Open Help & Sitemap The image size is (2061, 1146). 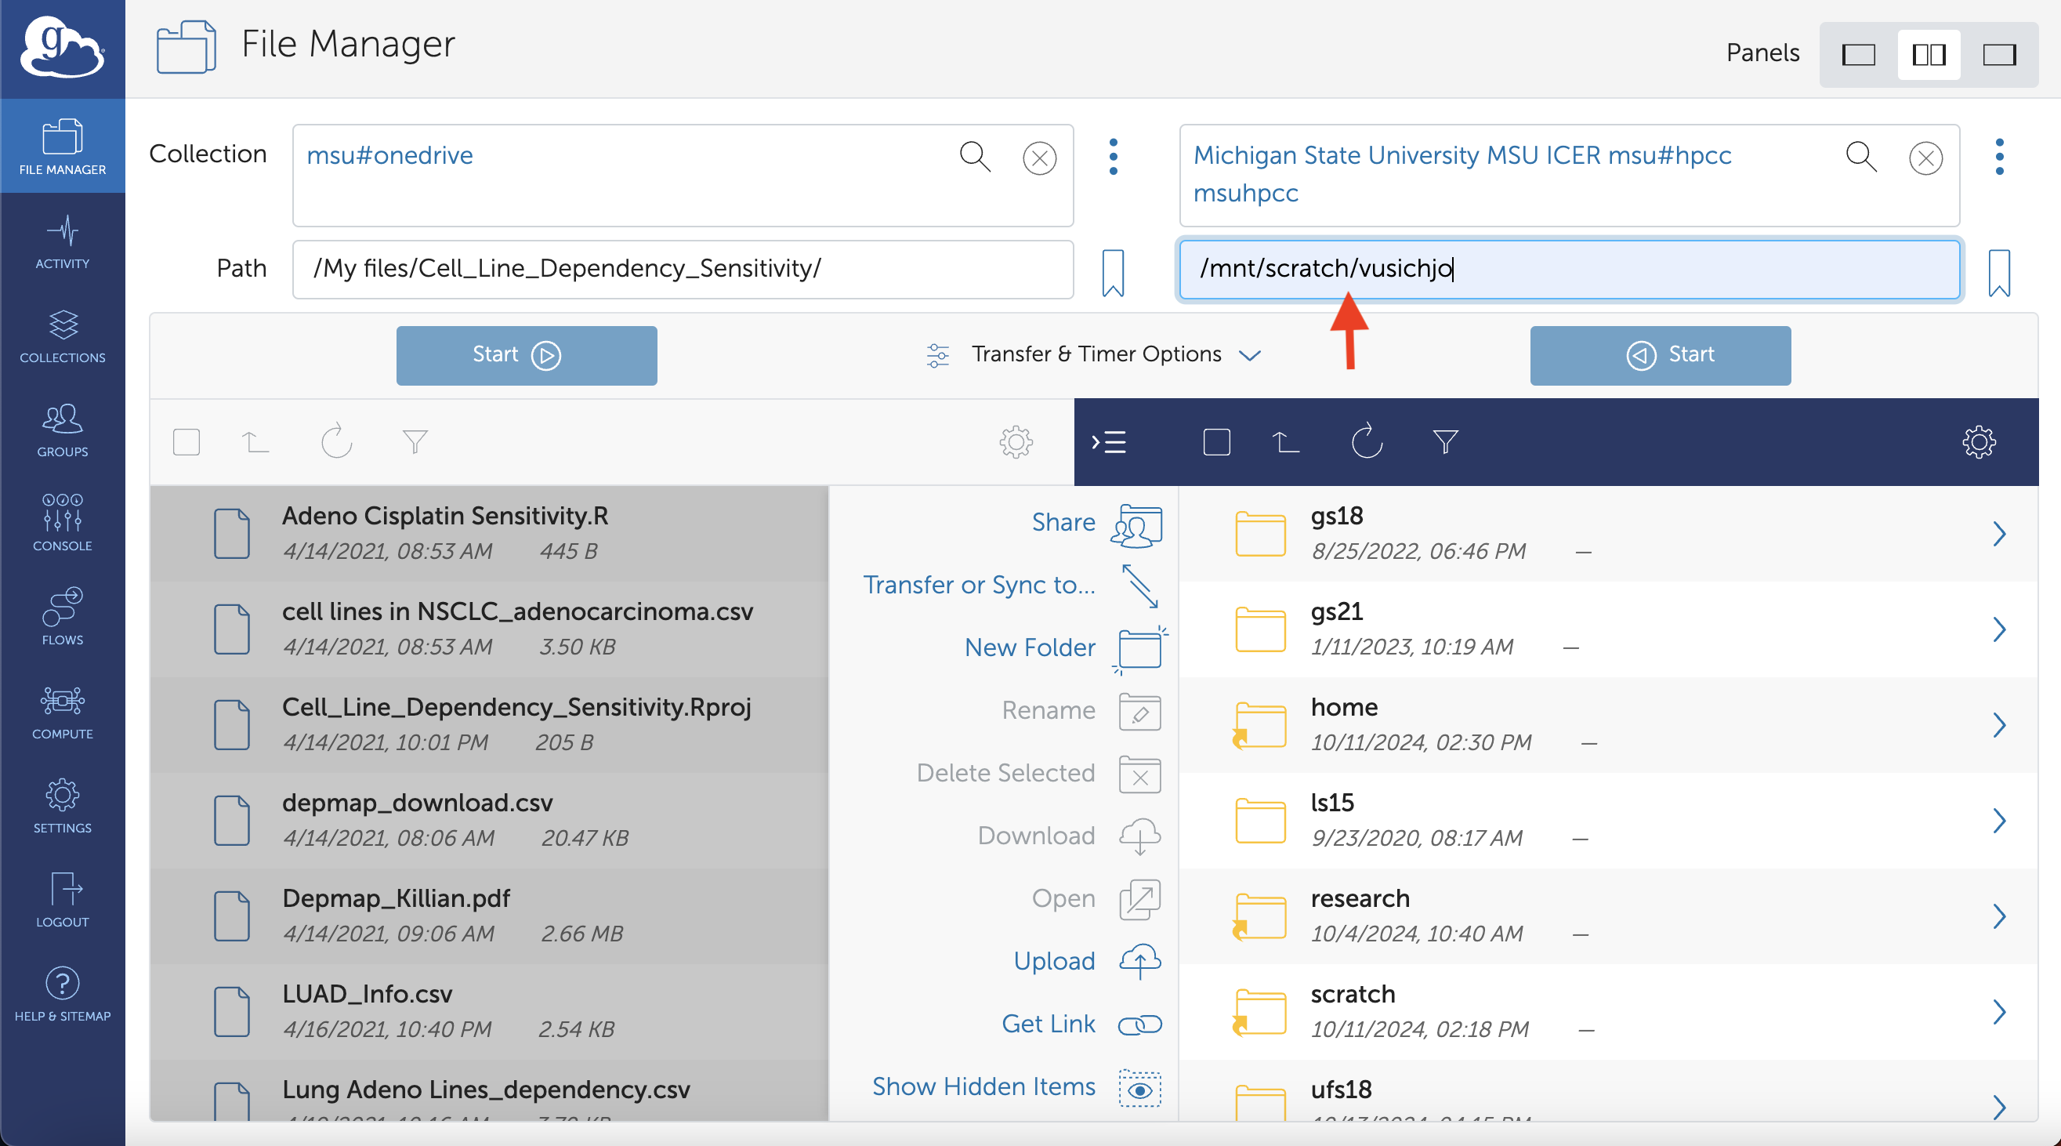63,994
